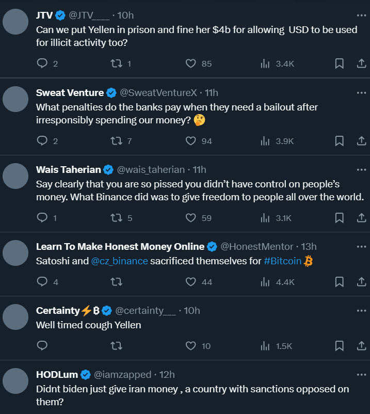
Task: Open Wais Taherian's profile via username handle
Action: pyautogui.click(x=151, y=169)
